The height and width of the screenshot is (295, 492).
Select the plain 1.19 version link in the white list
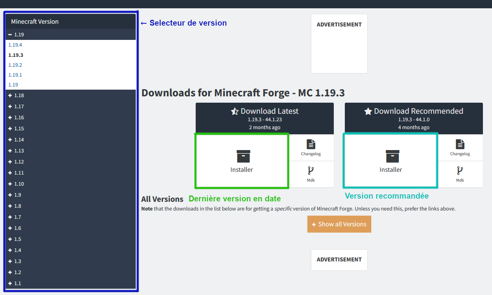[13, 85]
